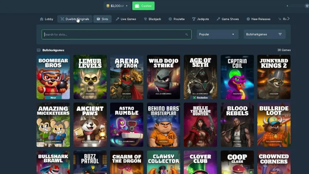Open the Blood Rebels game
The height and width of the screenshot is (174, 309).
pos(237,125)
